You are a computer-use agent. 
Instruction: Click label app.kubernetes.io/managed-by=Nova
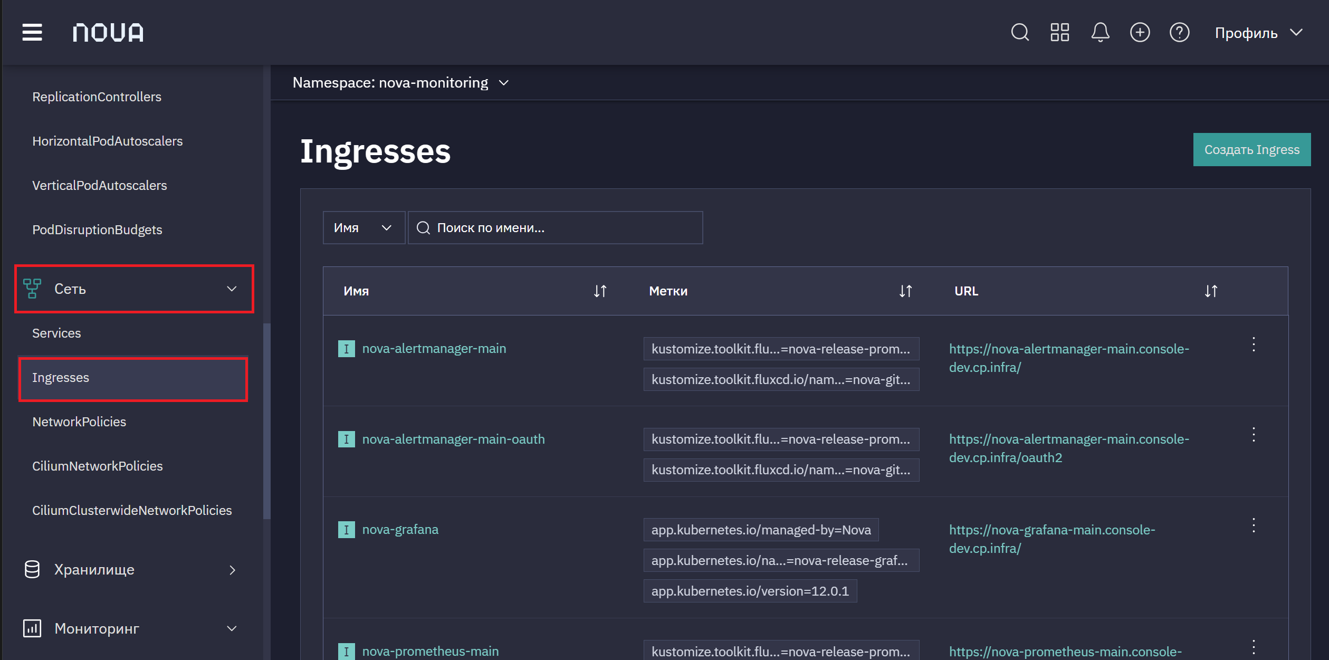(x=761, y=530)
